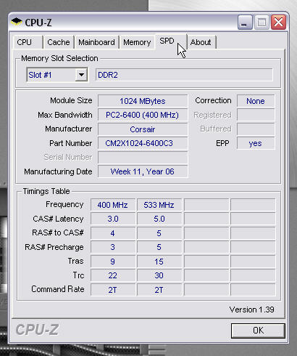Click the CPU-Z chip icon in title bar

point(17,22)
